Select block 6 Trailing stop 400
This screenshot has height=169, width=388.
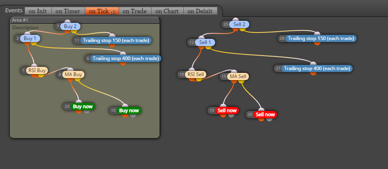pyautogui.click(x=126, y=58)
